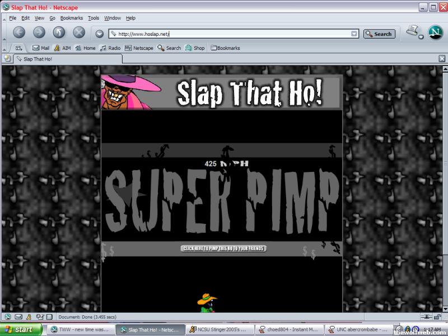Click the Forward navigation arrow
The image size is (448, 336).
[x=39, y=33]
